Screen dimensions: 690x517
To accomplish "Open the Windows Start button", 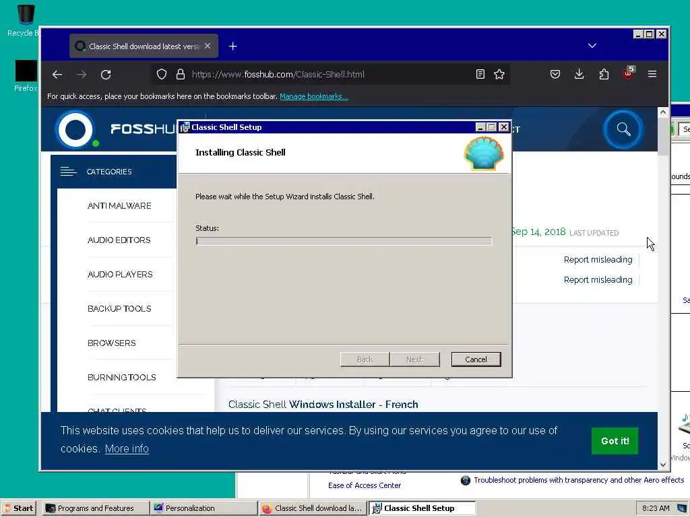I will point(18,508).
